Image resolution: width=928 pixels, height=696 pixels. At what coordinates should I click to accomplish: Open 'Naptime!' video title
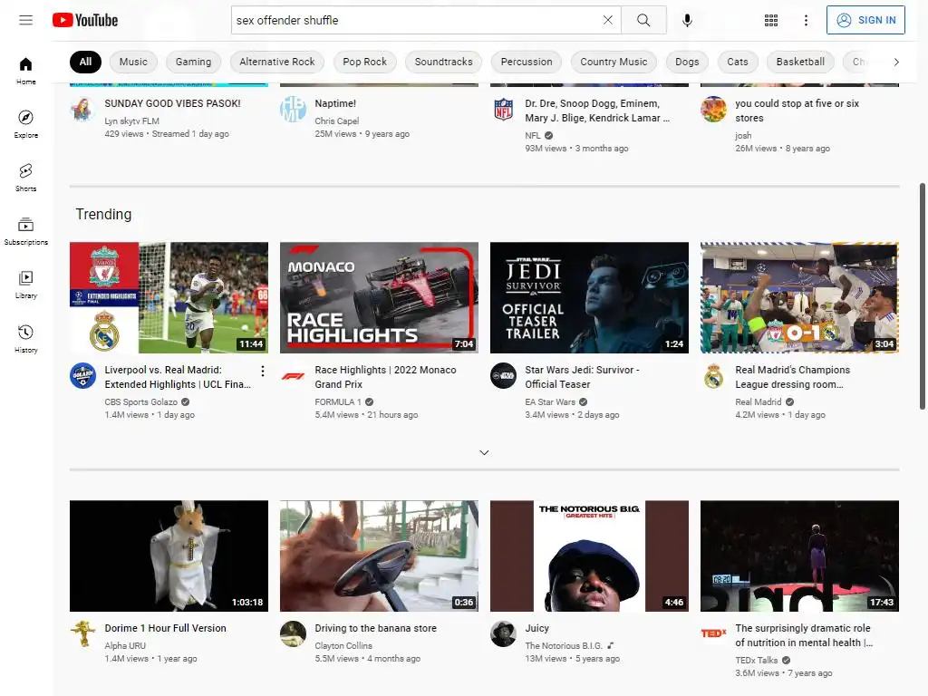click(335, 103)
